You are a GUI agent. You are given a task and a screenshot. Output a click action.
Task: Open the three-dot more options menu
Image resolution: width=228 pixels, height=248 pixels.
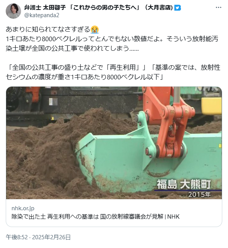(x=218, y=8)
